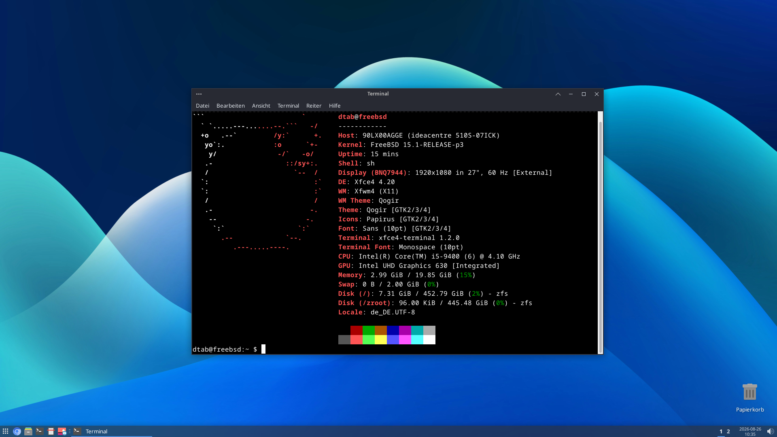Click the Shell value 'sh'
The image size is (777, 437).
371,163
